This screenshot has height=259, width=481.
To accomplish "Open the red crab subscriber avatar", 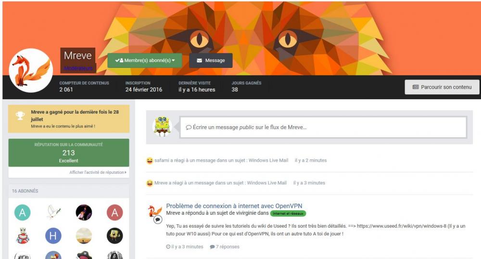I will pyautogui.click(x=23, y=236).
